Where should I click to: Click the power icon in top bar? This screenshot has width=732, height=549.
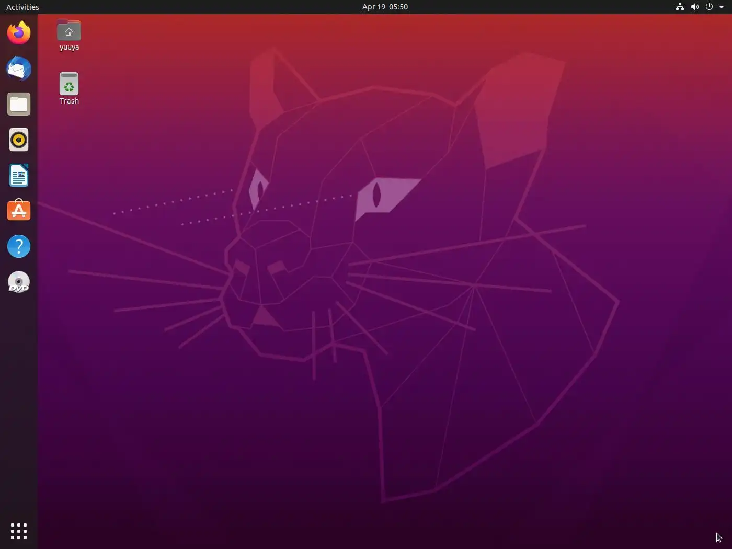tap(709, 7)
